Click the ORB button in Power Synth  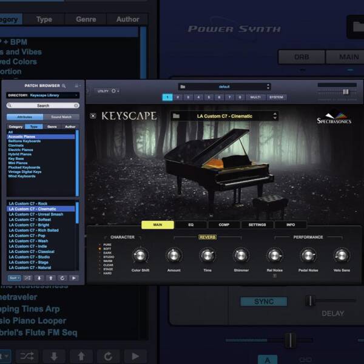pyautogui.click(x=302, y=57)
